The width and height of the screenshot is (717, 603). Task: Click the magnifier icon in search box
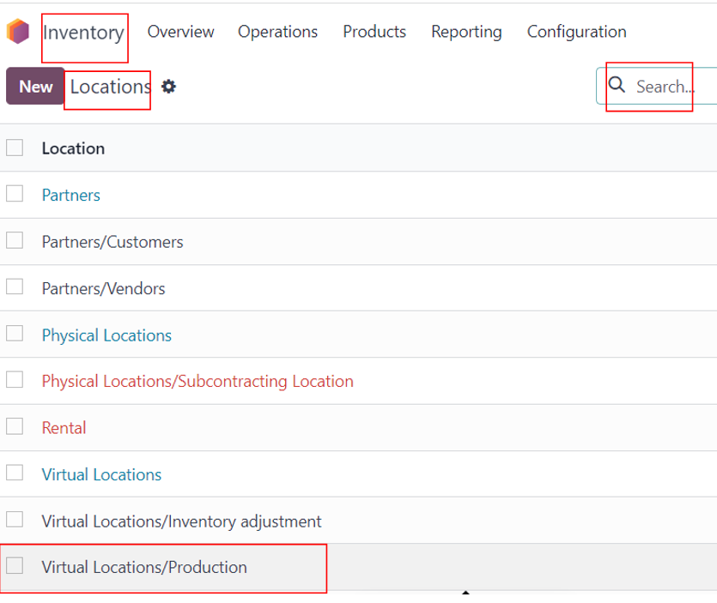click(x=617, y=85)
